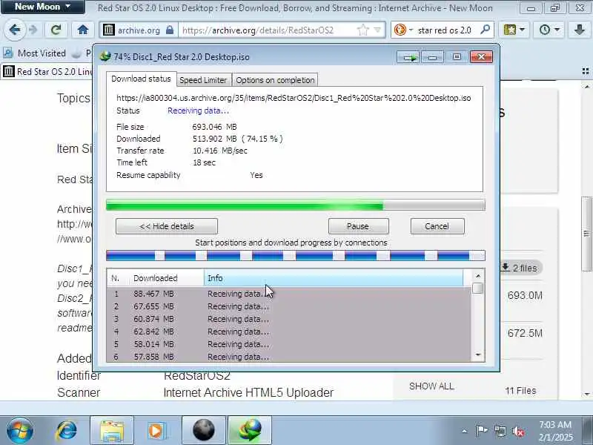The height and width of the screenshot is (445, 593).
Task: Open Internet Explorer from the taskbar
Action: [67, 430]
